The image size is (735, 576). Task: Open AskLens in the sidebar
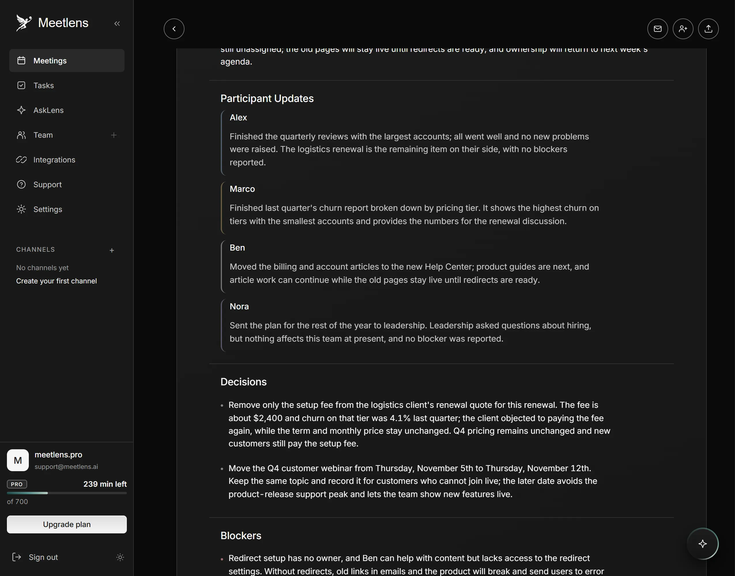(67, 110)
